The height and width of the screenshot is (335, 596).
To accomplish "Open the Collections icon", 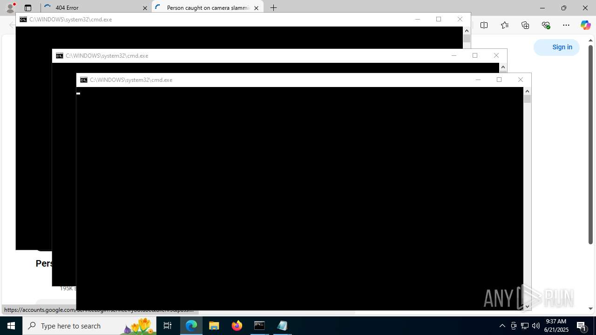I will point(525,25).
